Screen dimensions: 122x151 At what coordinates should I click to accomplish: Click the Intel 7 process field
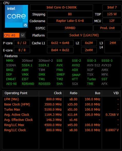tap(112, 7)
